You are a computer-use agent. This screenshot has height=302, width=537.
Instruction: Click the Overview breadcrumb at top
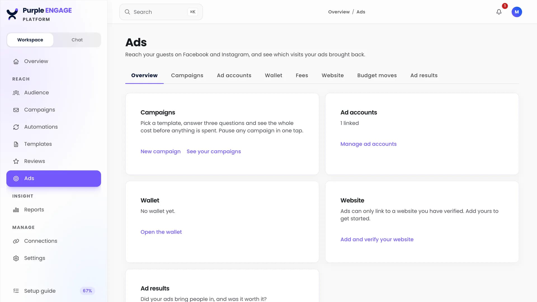[339, 12]
